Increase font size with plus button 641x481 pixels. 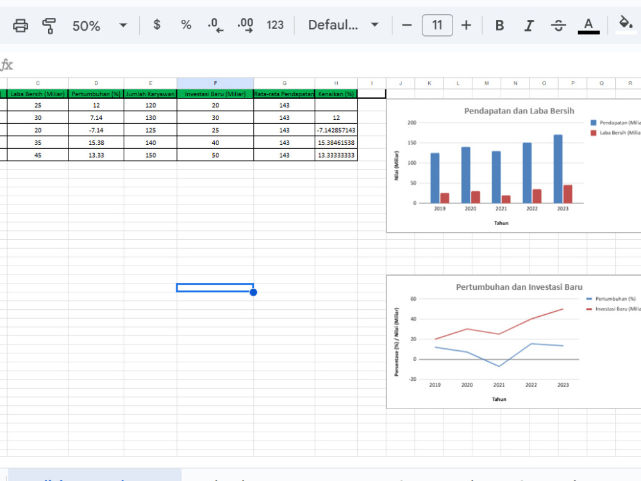pos(466,26)
